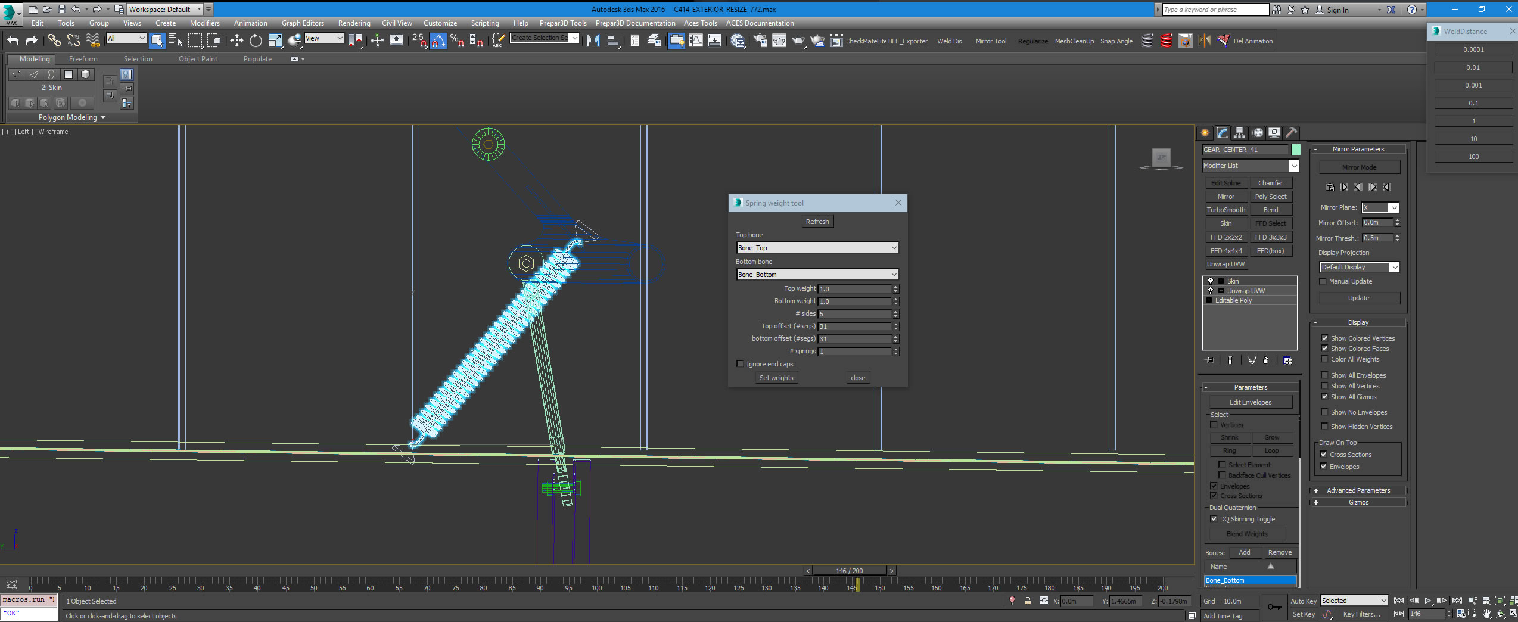Select the Move tool in main toolbar
Viewport: 1518px width, 622px height.
[237, 41]
